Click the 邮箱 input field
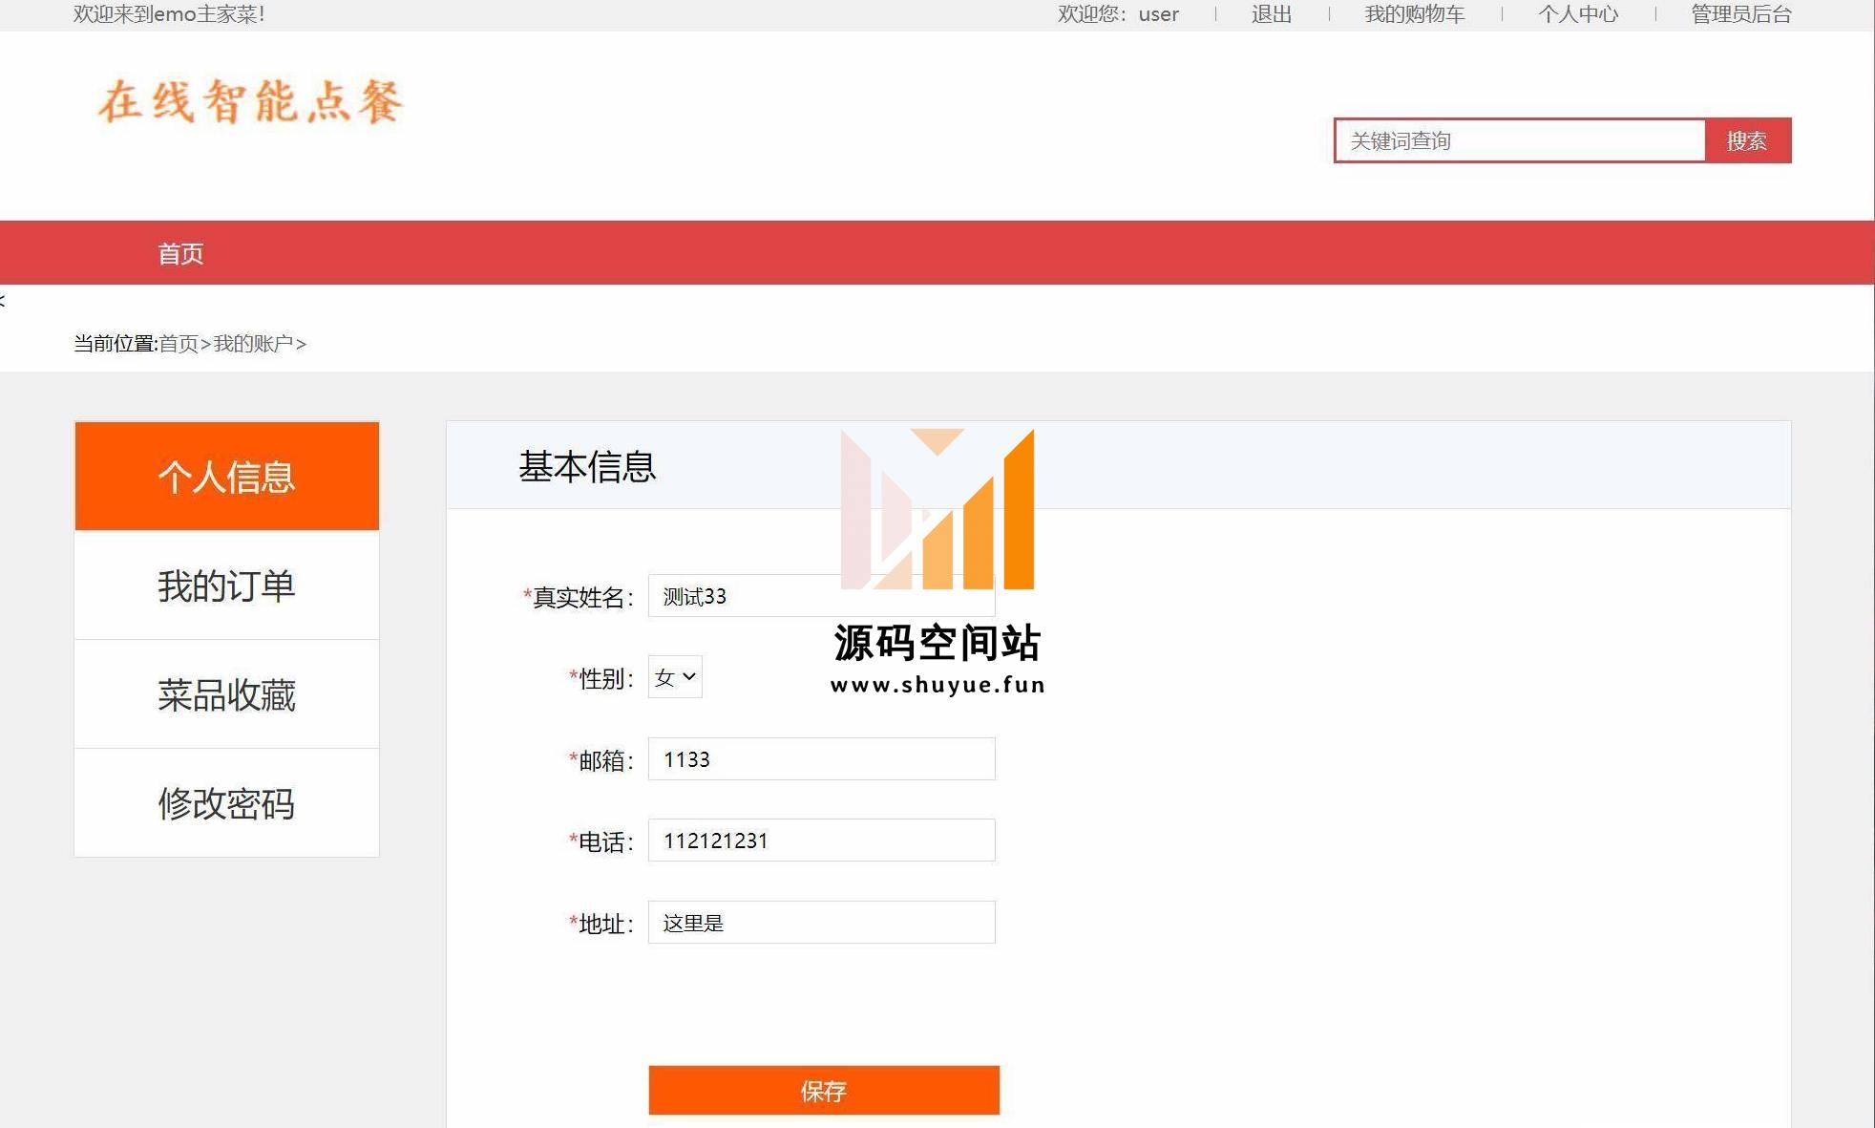Image resolution: width=1875 pixels, height=1128 pixels. tap(821, 759)
